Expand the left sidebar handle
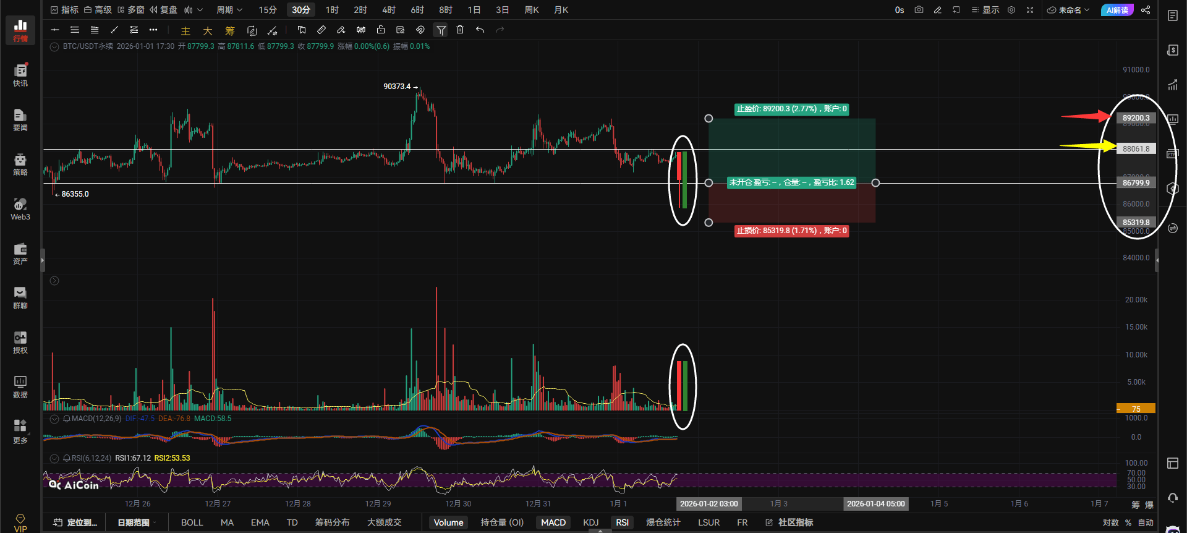 tap(43, 260)
